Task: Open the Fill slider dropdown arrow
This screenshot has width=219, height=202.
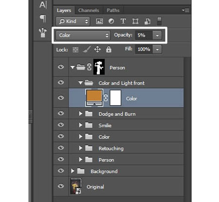Action: [x=157, y=49]
